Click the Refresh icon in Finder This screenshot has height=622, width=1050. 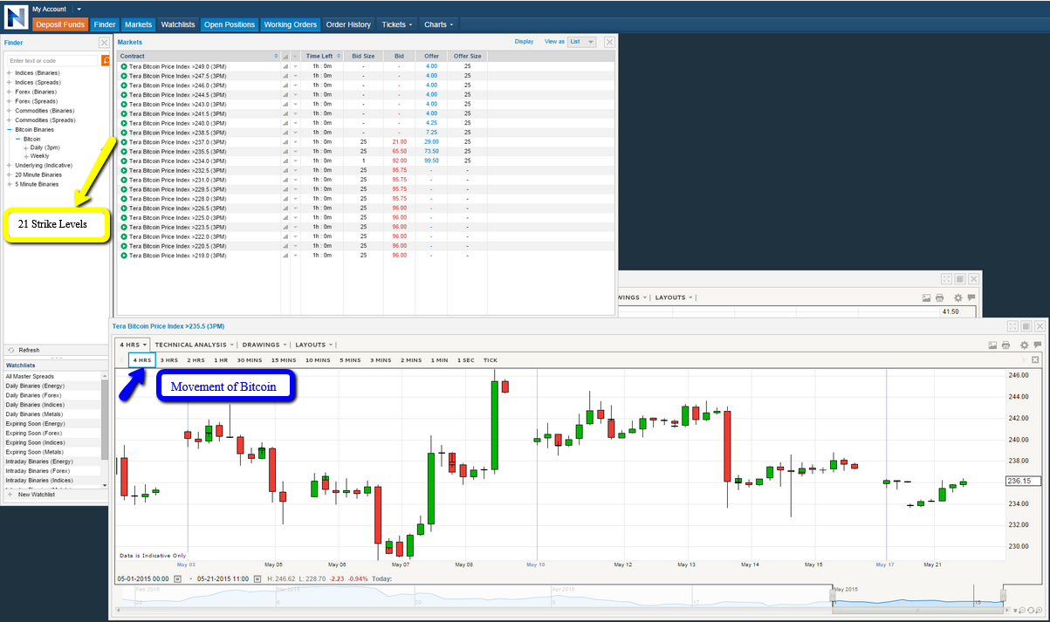10,350
